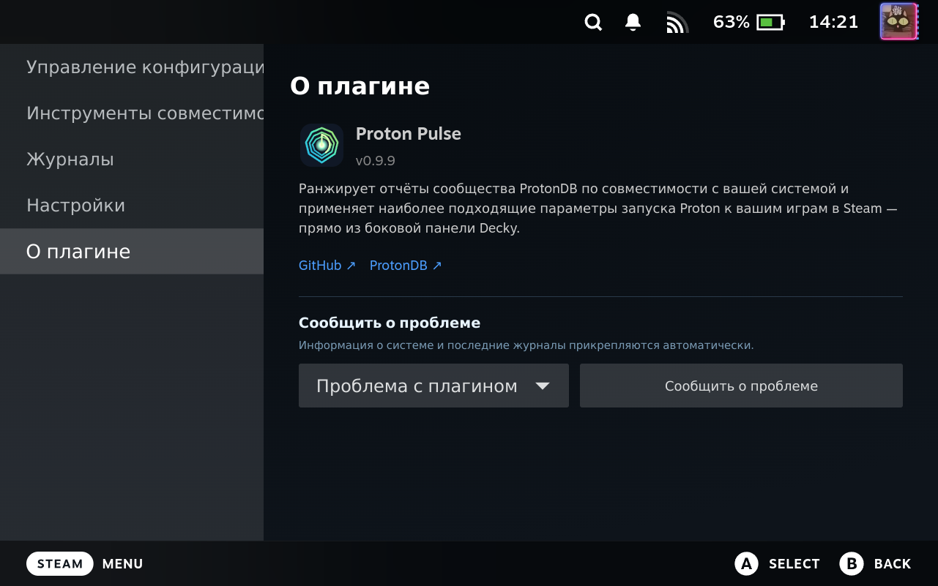938x586 pixels.
Task: Open the ProtonDB link
Action: pos(406,266)
